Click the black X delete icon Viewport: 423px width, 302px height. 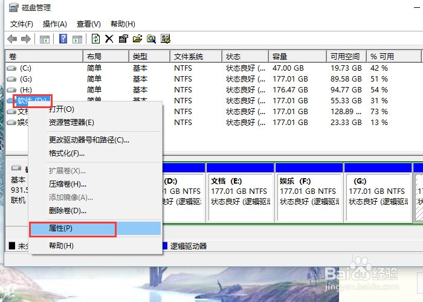[109, 39]
